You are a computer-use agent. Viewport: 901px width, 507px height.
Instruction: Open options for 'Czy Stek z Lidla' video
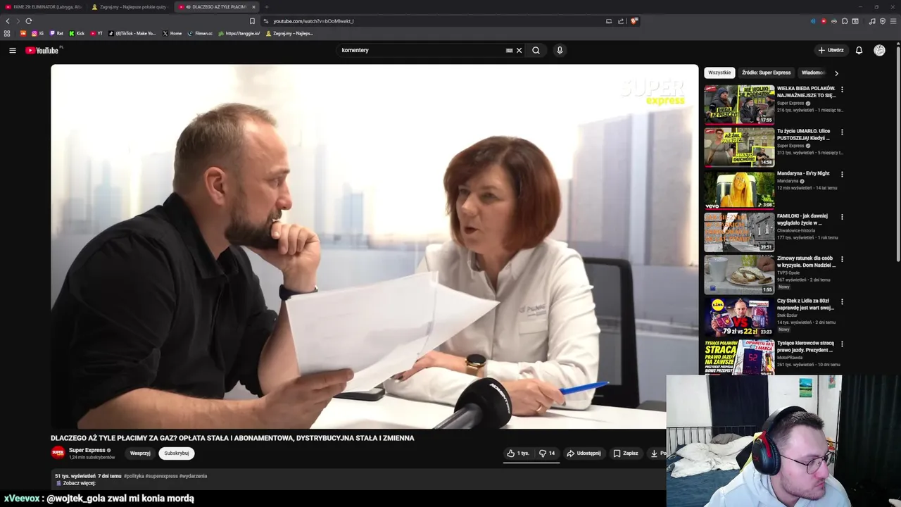[x=842, y=301]
